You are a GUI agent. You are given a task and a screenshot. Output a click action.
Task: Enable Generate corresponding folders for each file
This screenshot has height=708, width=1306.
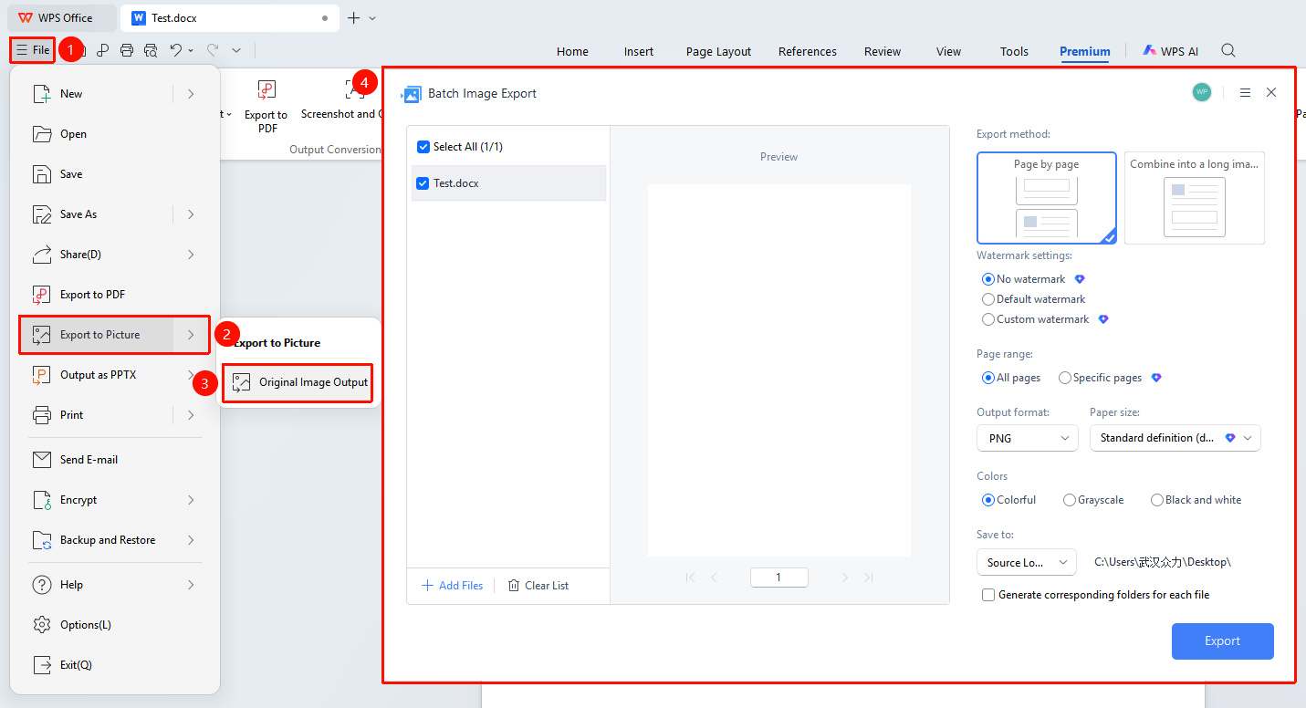coord(988,595)
